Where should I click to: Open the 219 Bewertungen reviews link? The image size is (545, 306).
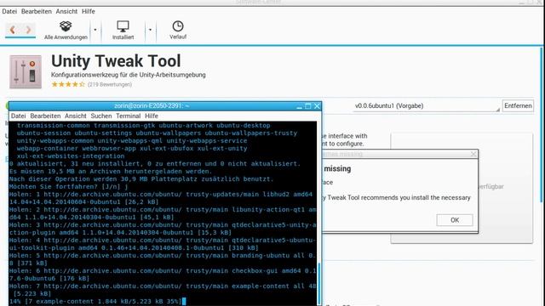click(110, 84)
